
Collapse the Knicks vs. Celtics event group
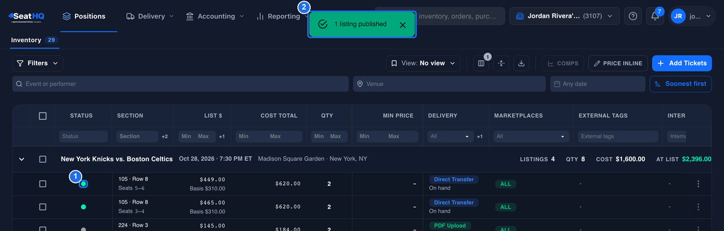pos(21,159)
